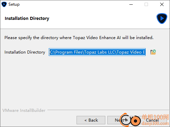Click the Setup title text
The height and width of the screenshot is (127, 170).
point(14,4)
